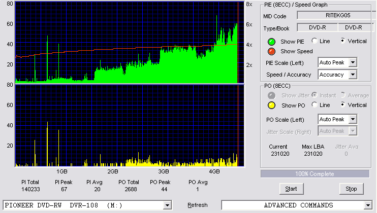377x213 pixels.
Task: Toggle the red Show Speed indicator
Action: (271, 51)
